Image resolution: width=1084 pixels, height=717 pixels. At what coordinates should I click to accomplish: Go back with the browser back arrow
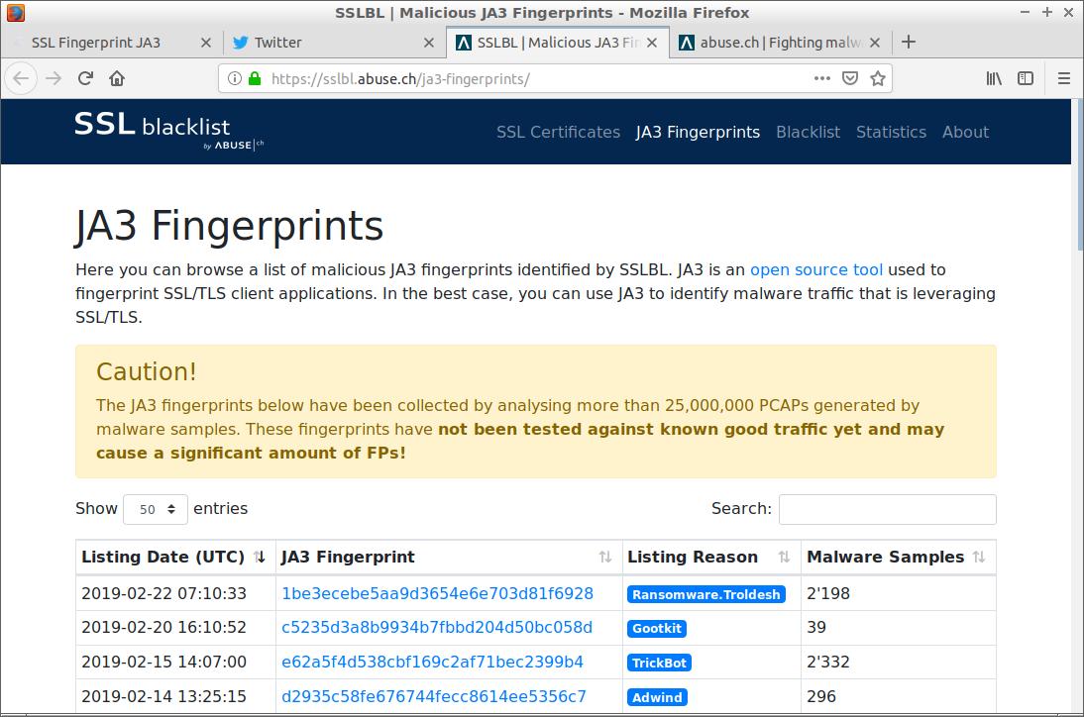(22, 79)
